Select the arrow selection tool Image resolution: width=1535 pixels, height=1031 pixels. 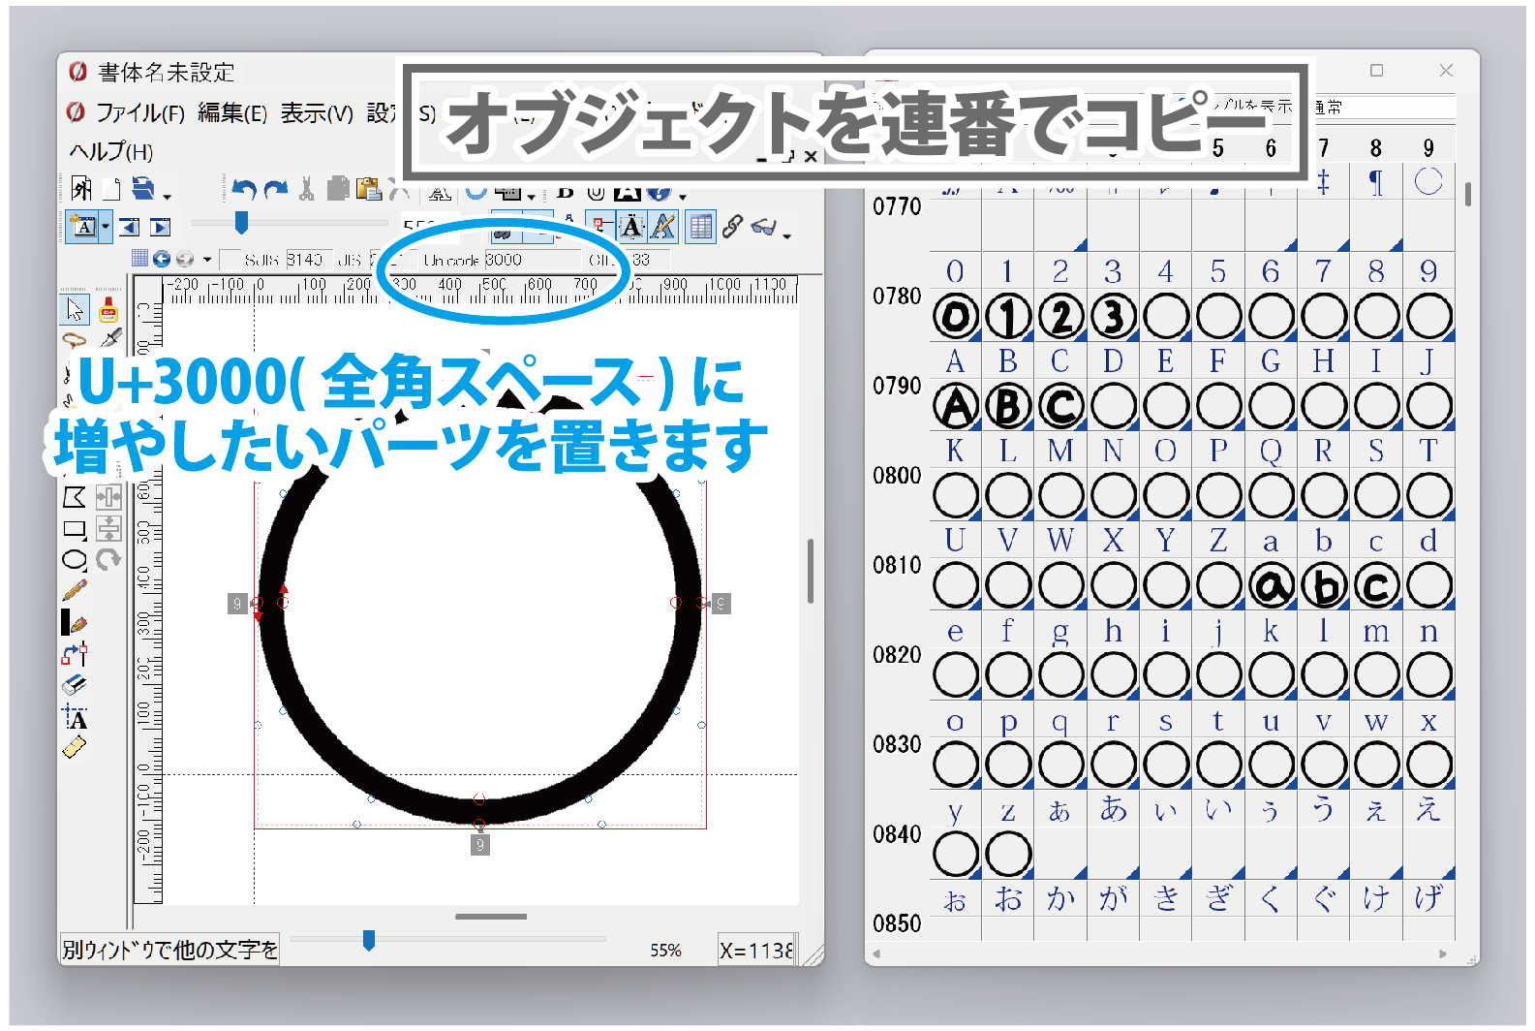coord(75,309)
